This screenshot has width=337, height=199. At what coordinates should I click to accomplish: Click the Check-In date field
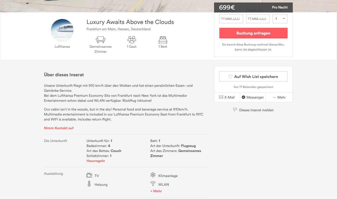231,19
